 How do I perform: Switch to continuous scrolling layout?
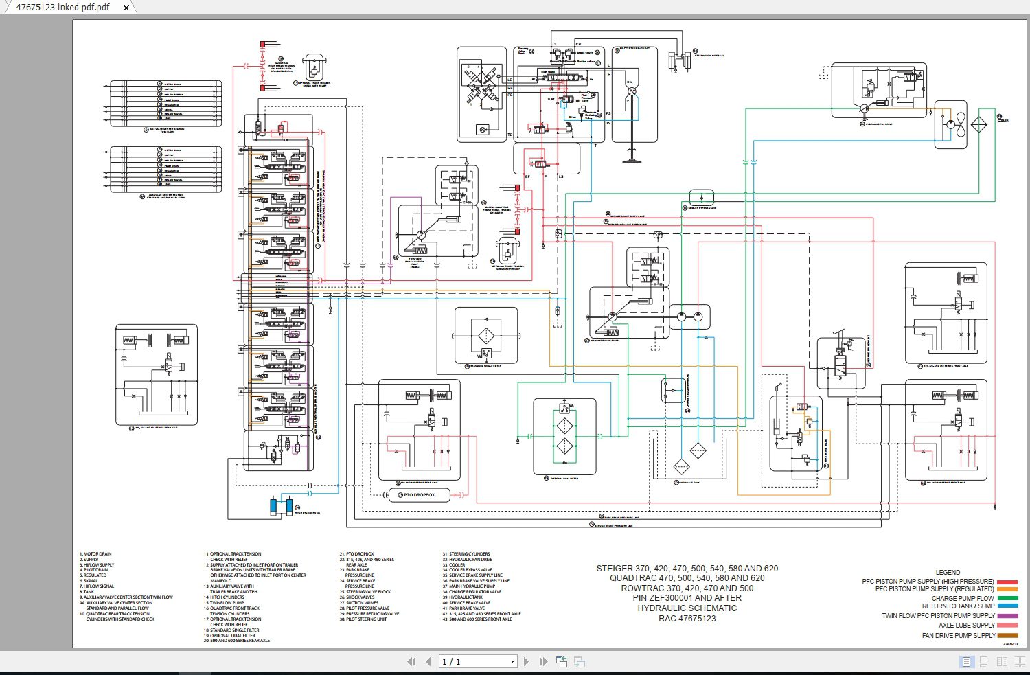[x=983, y=661]
